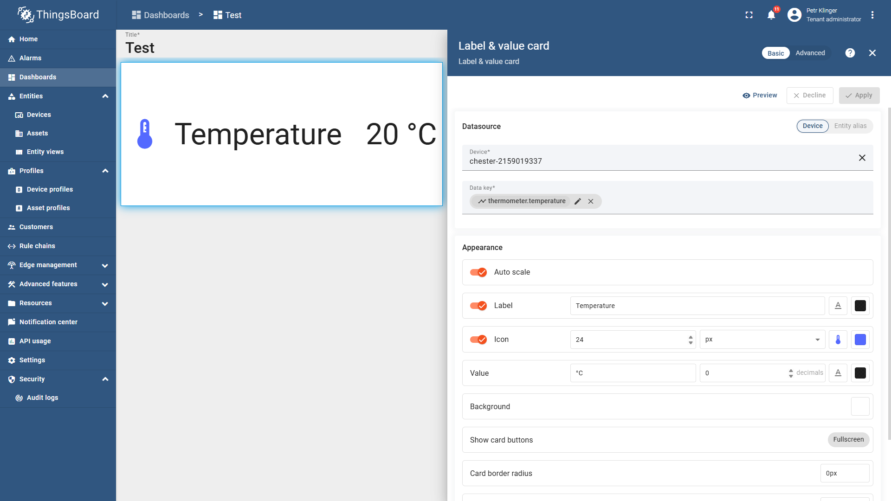Disable the Auto scale toggle
This screenshot has width=891, height=501.
tap(478, 272)
